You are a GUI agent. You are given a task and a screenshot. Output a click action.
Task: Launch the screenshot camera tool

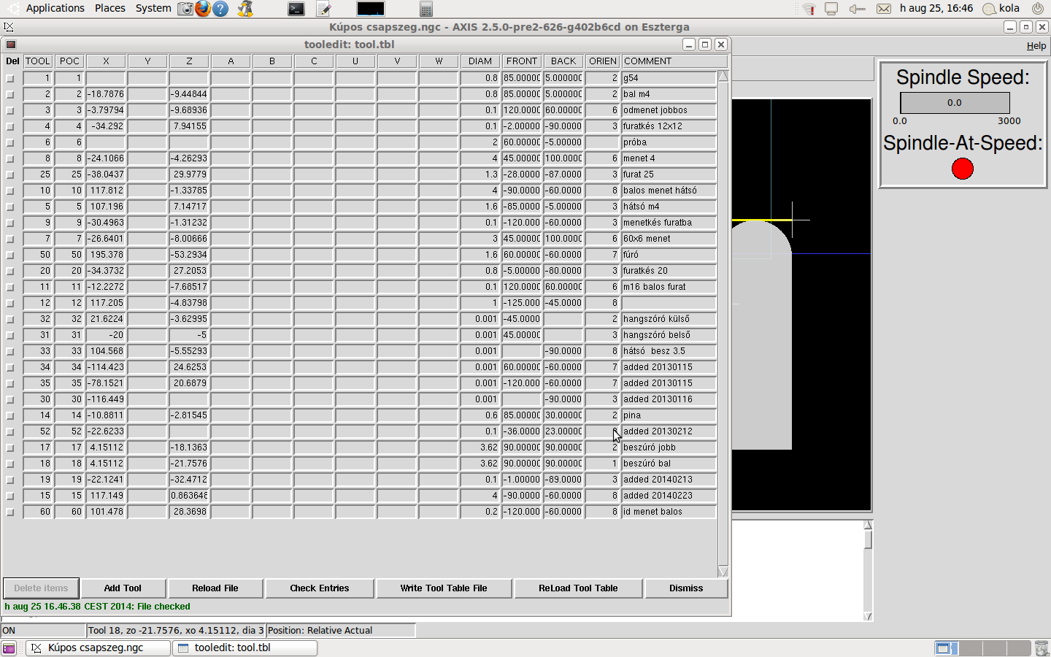[x=186, y=9]
